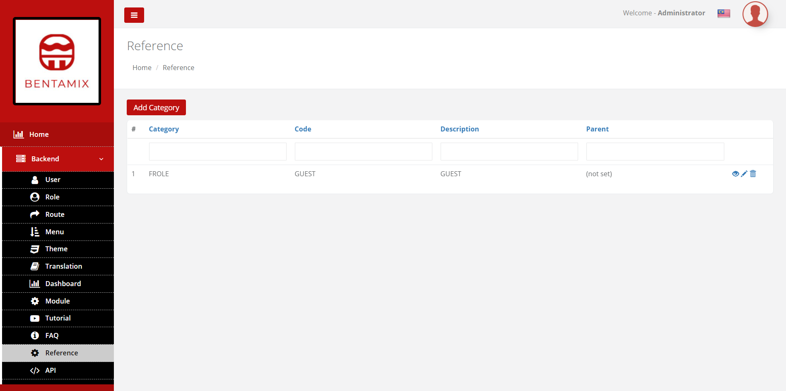Delete FROLE row using trash icon
This screenshot has width=786, height=391.
click(x=753, y=174)
